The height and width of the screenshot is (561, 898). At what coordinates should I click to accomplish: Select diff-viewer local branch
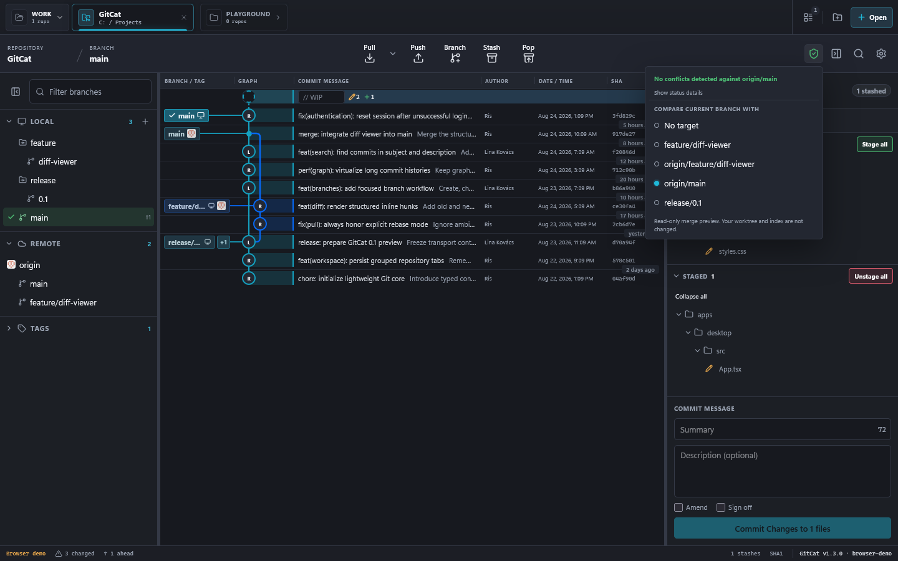[x=79, y=161]
